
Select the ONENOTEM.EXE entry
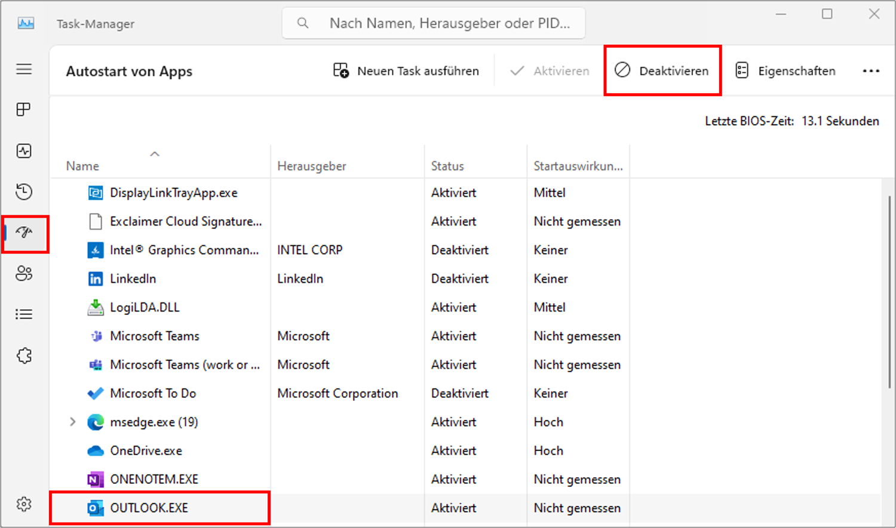click(154, 479)
